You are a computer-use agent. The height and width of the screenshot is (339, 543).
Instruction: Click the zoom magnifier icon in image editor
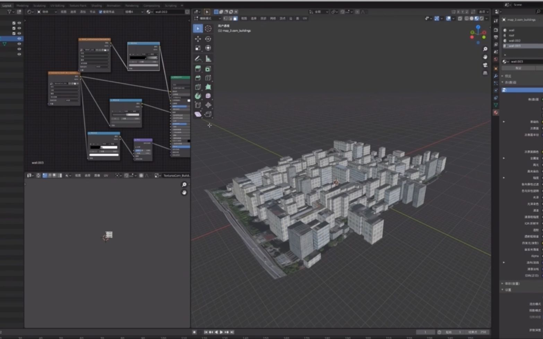[184, 185]
